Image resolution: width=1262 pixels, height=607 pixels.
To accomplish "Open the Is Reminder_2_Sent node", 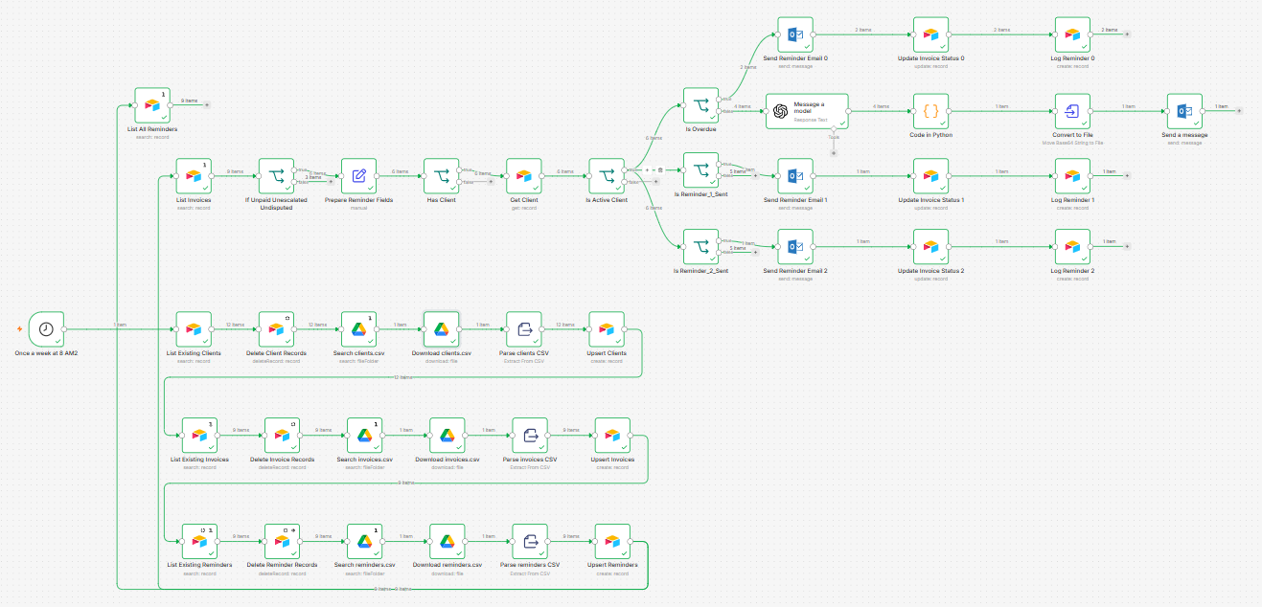I will coord(701,247).
